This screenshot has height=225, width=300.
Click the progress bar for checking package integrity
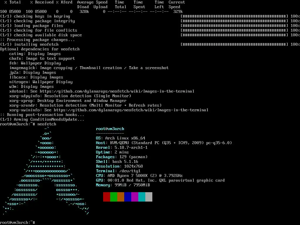(x=234, y=21)
